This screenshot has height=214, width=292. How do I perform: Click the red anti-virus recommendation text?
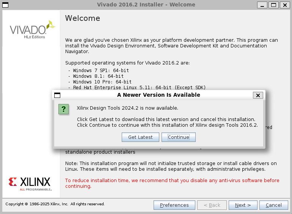pos(172,183)
